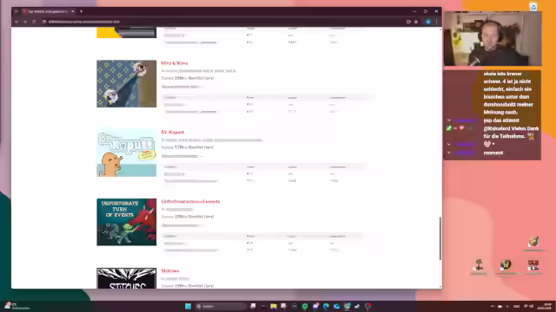Select the open browser tab

tap(48, 11)
